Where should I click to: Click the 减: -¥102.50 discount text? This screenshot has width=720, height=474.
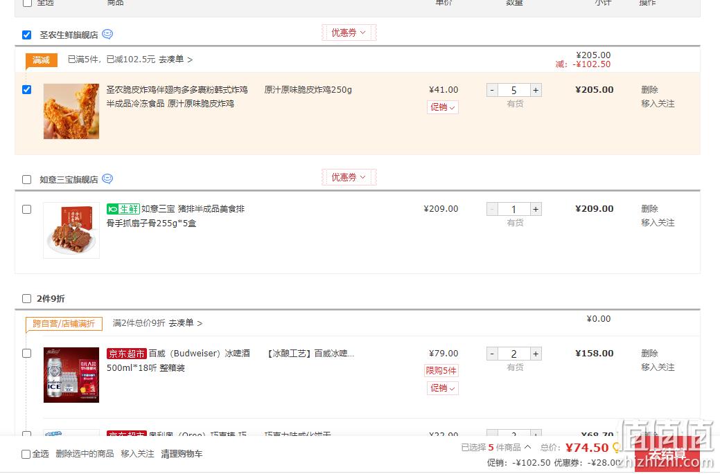point(583,64)
